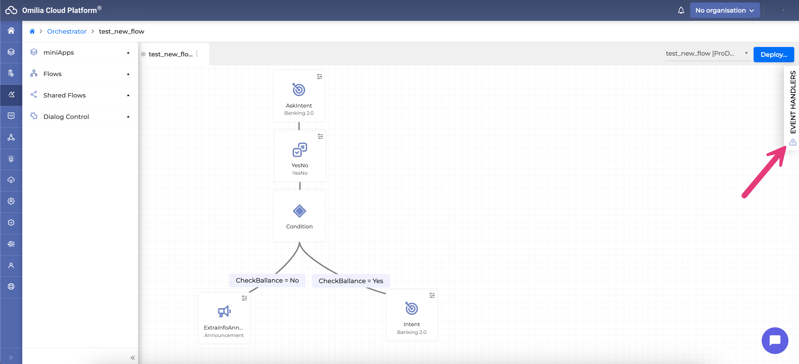Open the Orchestrator icon in sidebar

click(11, 94)
